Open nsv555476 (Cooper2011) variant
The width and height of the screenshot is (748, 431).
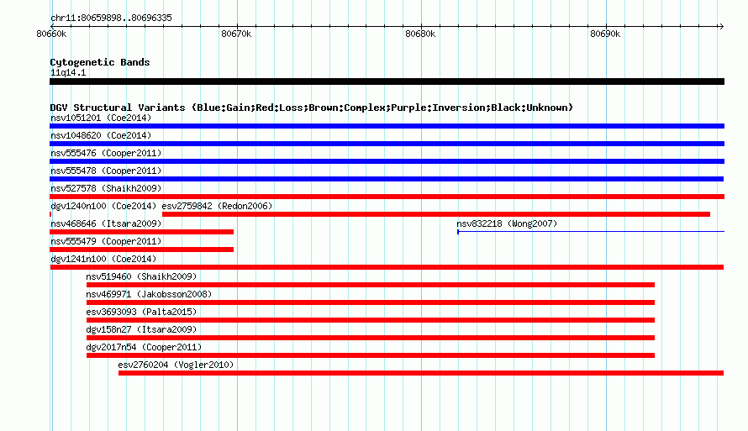click(106, 153)
